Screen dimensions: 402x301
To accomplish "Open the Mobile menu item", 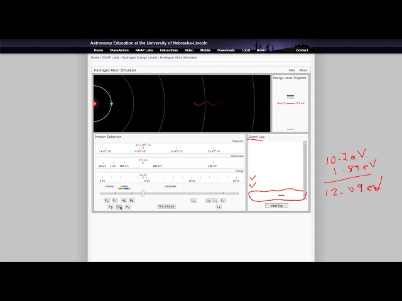I will click(x=205, y=50).
